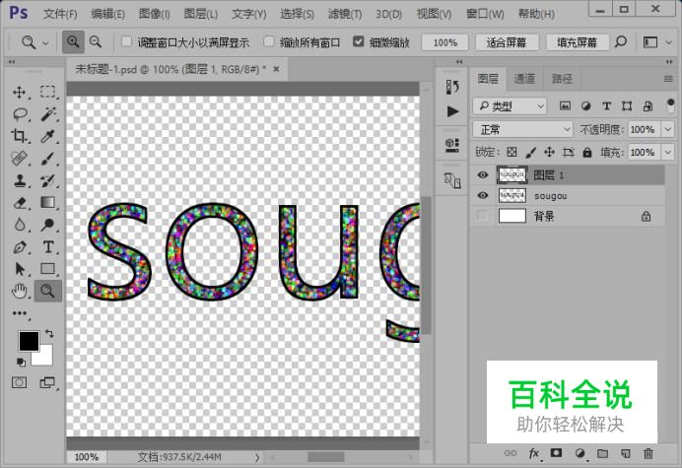The width and height of the screenshot is (682, 468).
Task: Toggle lock transparent pixels
Action: (x=511, y=153)
